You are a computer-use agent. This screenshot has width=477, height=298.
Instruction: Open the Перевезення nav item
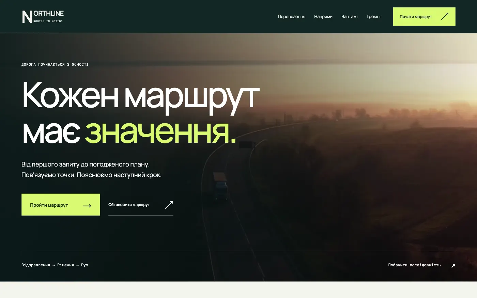click(291, 16)
